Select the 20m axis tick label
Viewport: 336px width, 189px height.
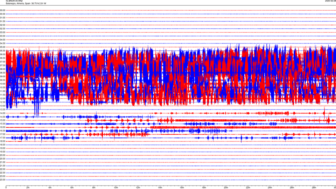pos(226,188)
